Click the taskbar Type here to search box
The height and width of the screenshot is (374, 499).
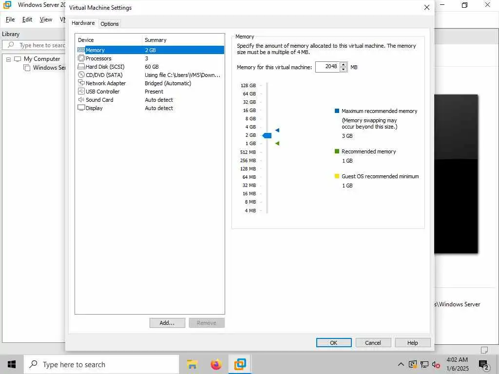[101, 364]
